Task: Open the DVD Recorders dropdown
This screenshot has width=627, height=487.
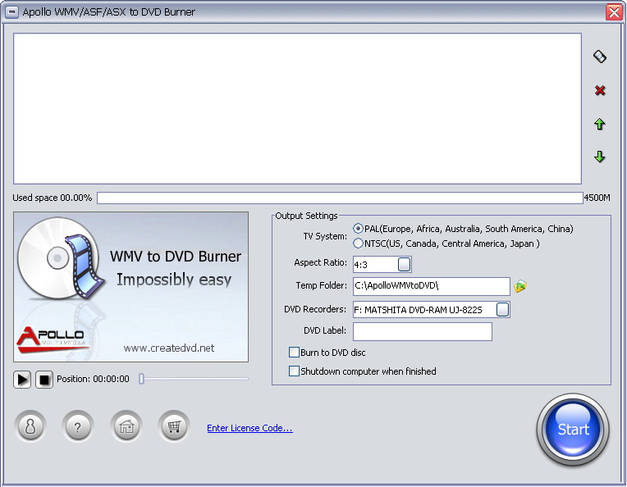Action: coord(502,310)
